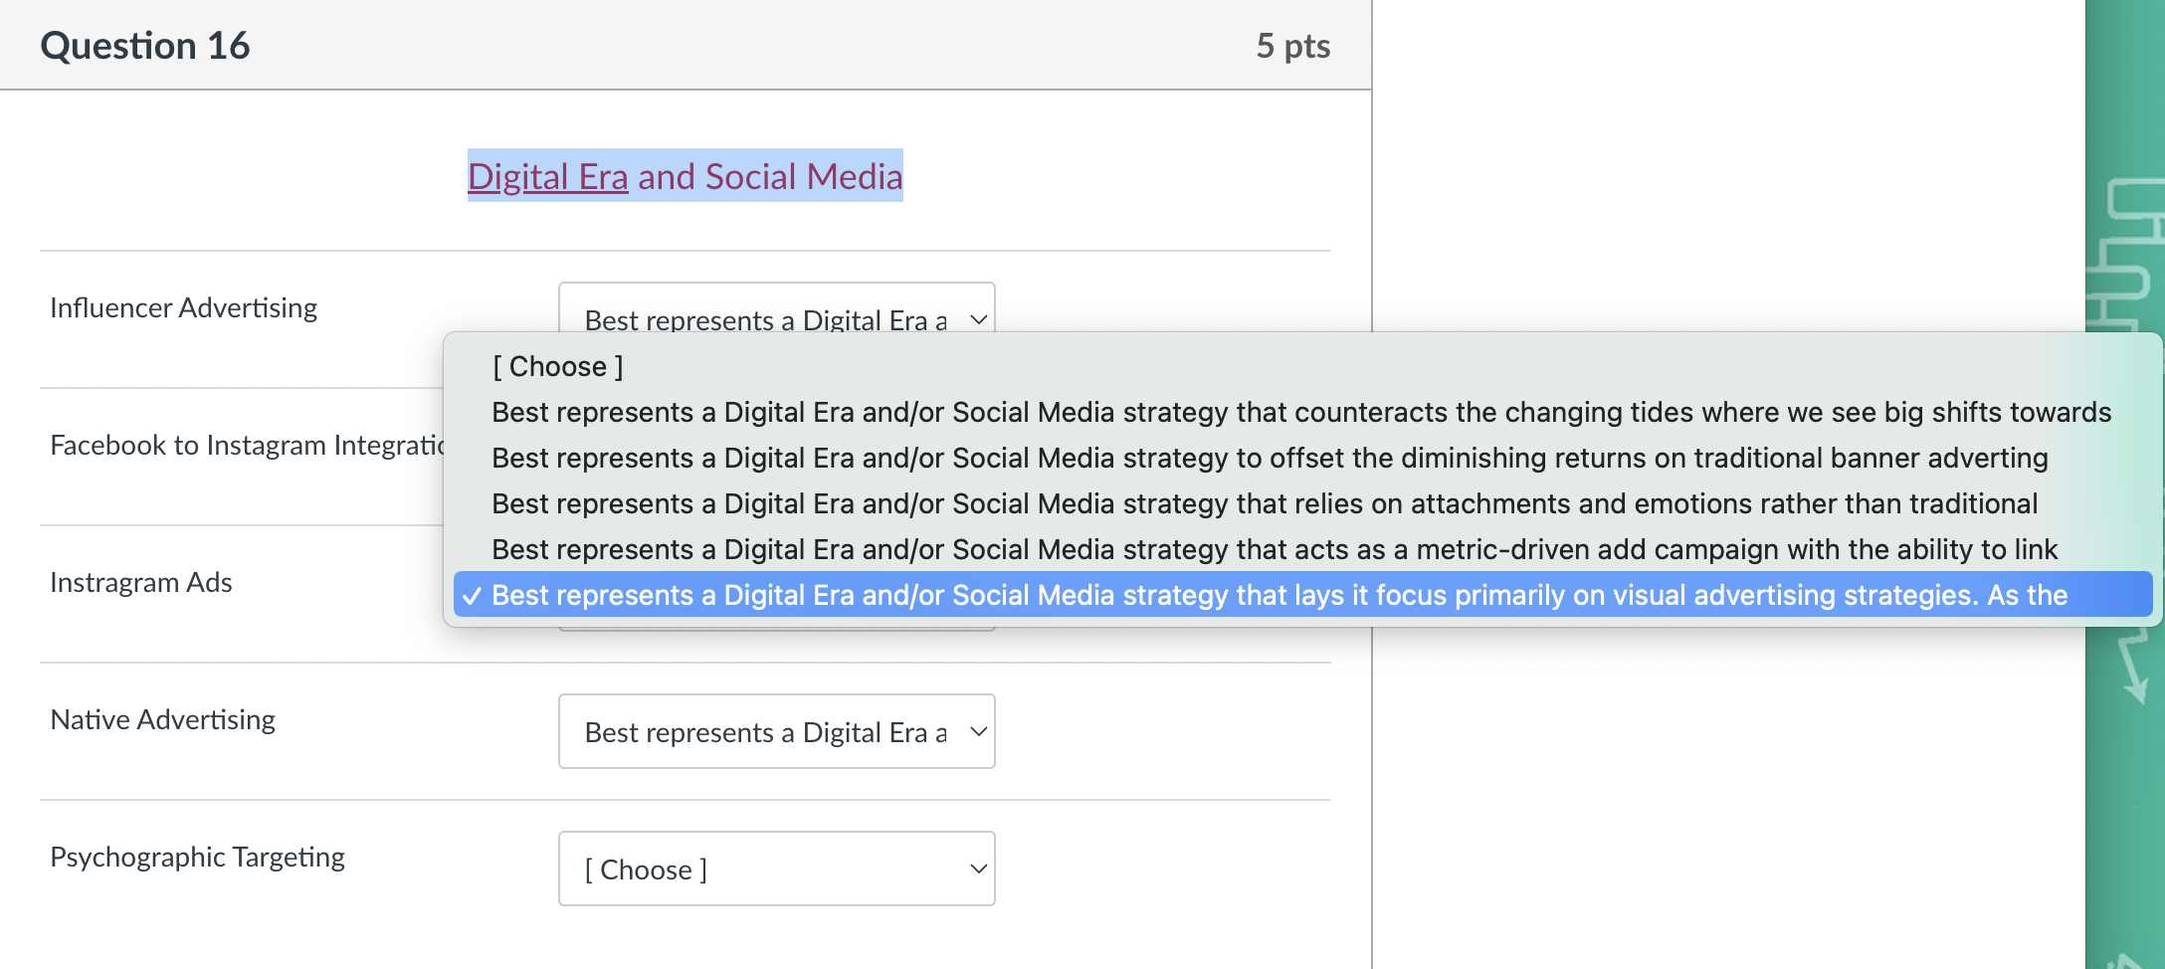Open the Native Advertising dropdown
Image resolution: width=2165 pixels, height=969 pixels.
point(776,731)
